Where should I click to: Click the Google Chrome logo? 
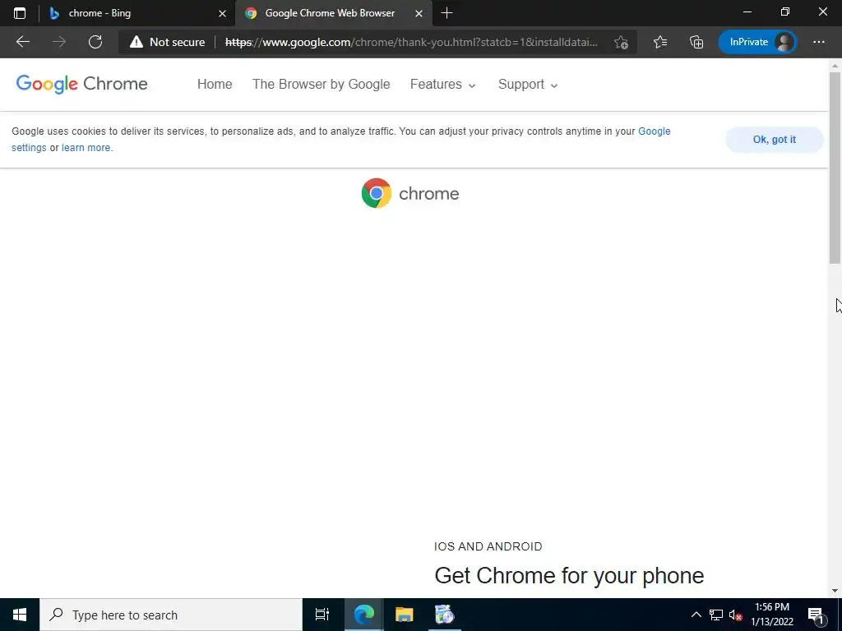(x=81, y=84)
